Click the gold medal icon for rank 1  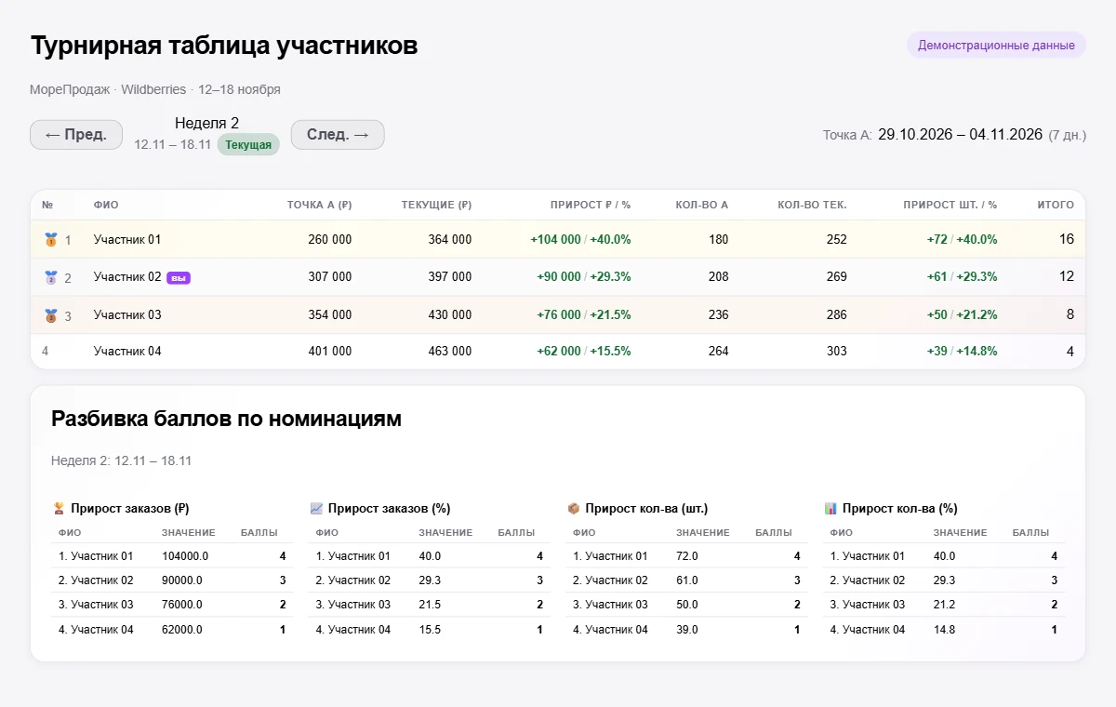[51, 240]
